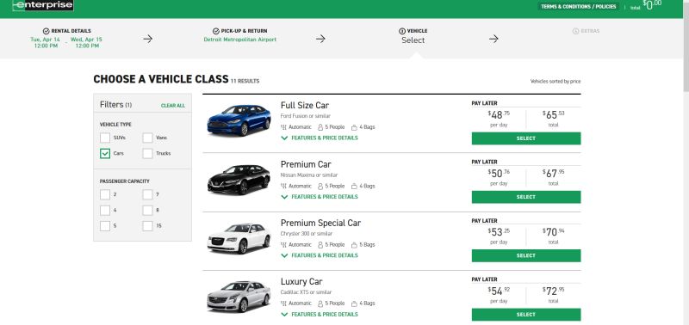Screen dimensions: 689x325
Task: Expand Luxury Car features & price details
Action: click(x=320, y=315)
